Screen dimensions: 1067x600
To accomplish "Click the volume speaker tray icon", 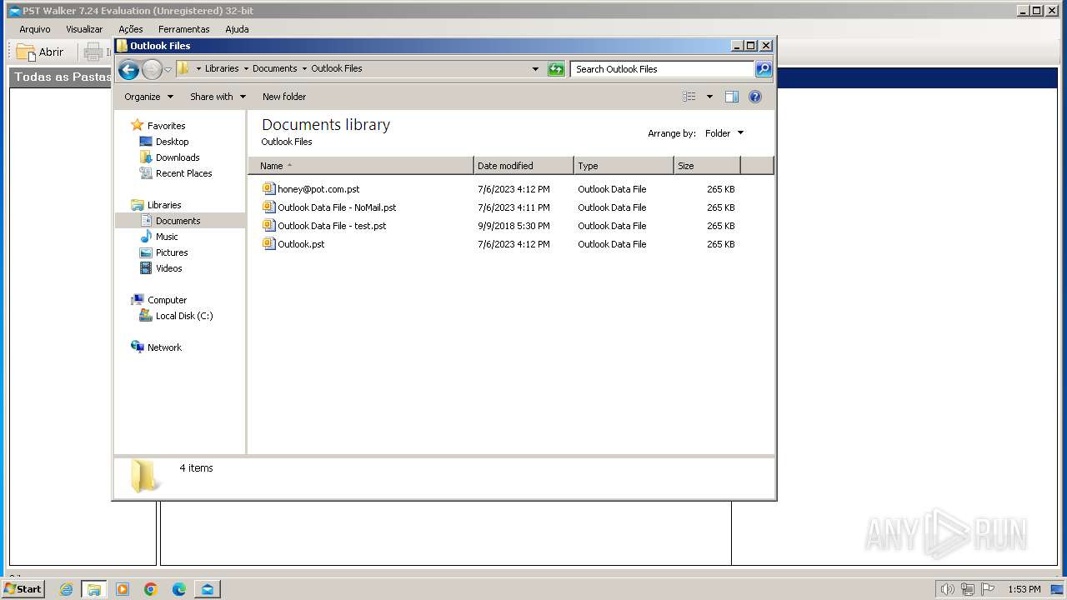I will point(947,589).
